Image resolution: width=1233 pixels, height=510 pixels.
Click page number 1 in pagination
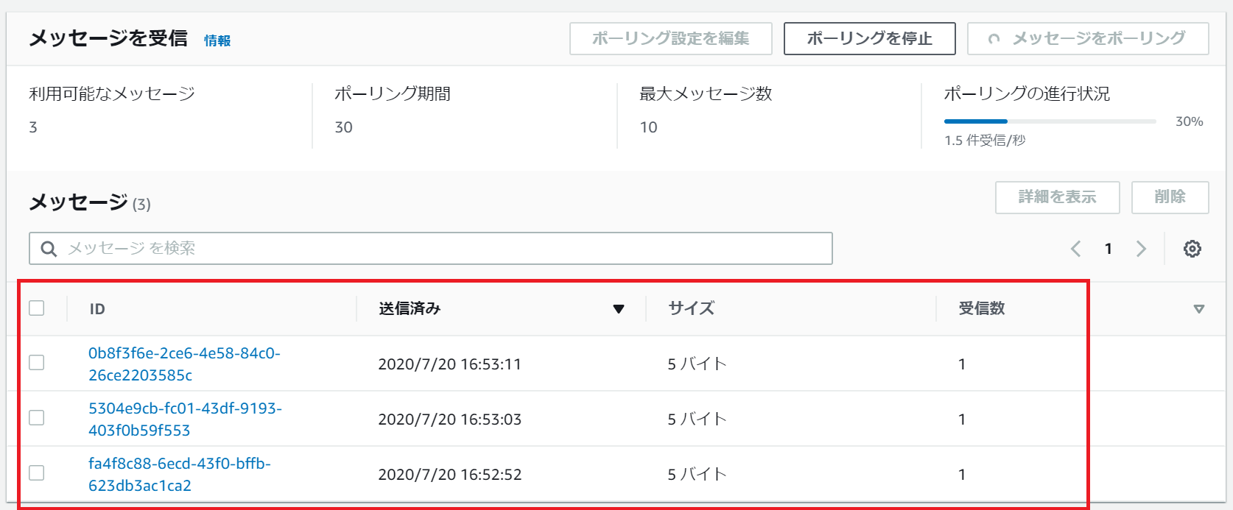click(1108, 249)
